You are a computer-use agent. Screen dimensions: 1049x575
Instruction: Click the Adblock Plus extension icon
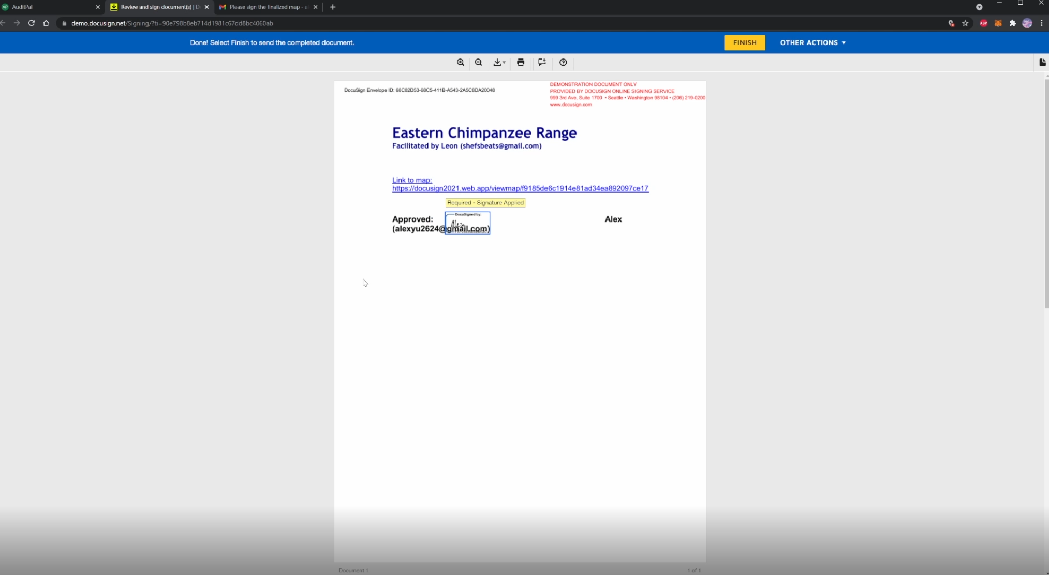[983, 23]
